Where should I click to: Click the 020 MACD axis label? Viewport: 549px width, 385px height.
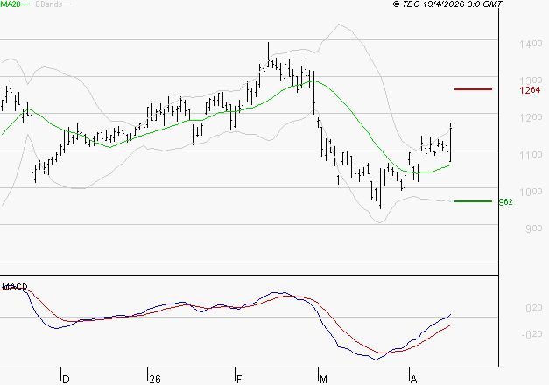[534, 308]
